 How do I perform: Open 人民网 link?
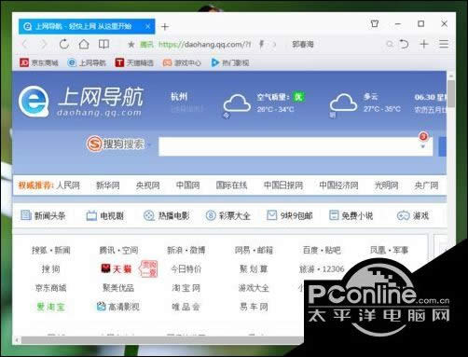[68, 185]
